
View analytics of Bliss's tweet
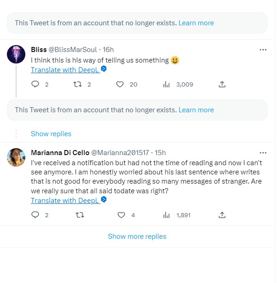pyautogui.click(x=167, y=84)
